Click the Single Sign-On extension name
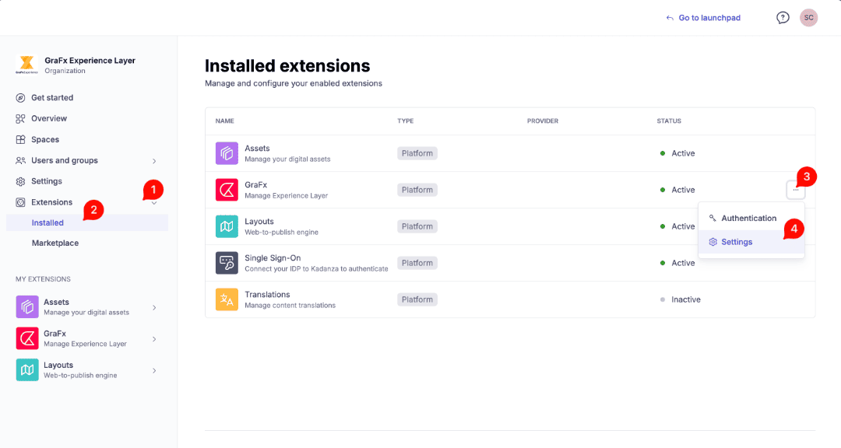841x448 pixels. [273, 257]
